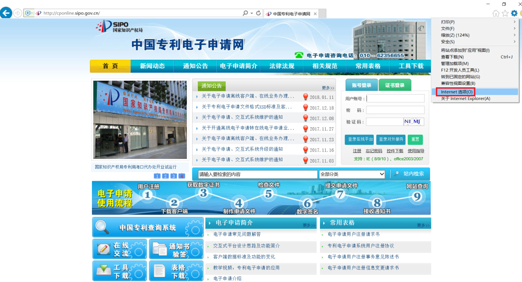
Task: Open 中国专利查询系统 patent query system
Action: point(147,227)
